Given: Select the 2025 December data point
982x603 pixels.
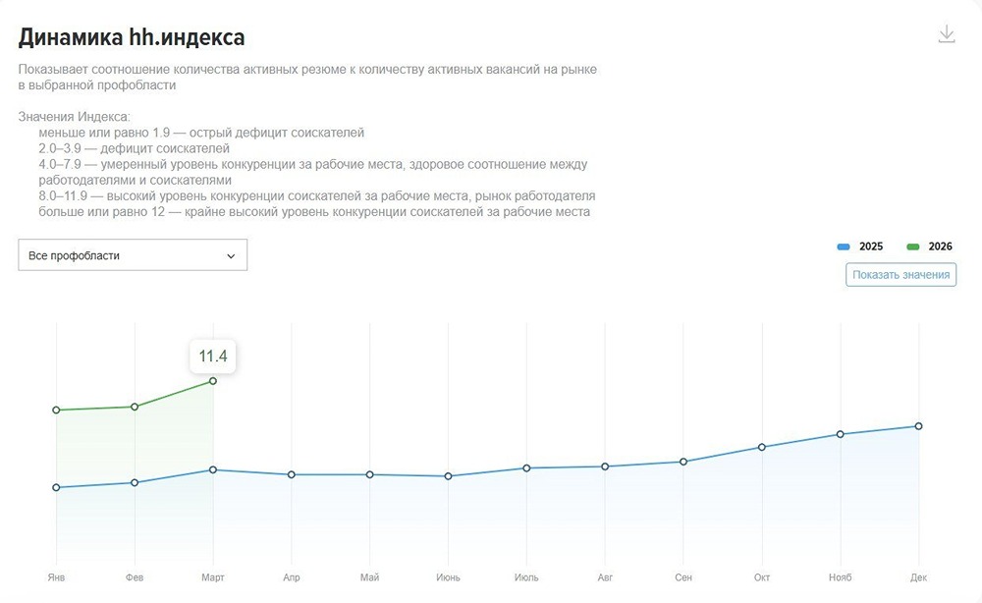Looking at the screenshot, I should (919, 426).
